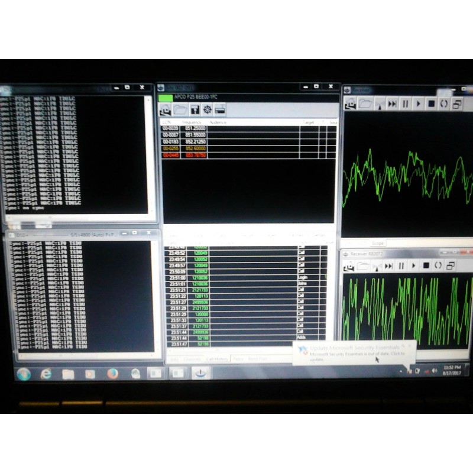
Task: Click the save disk icon in trunking toolbar
Action: (x=194, y=109)
